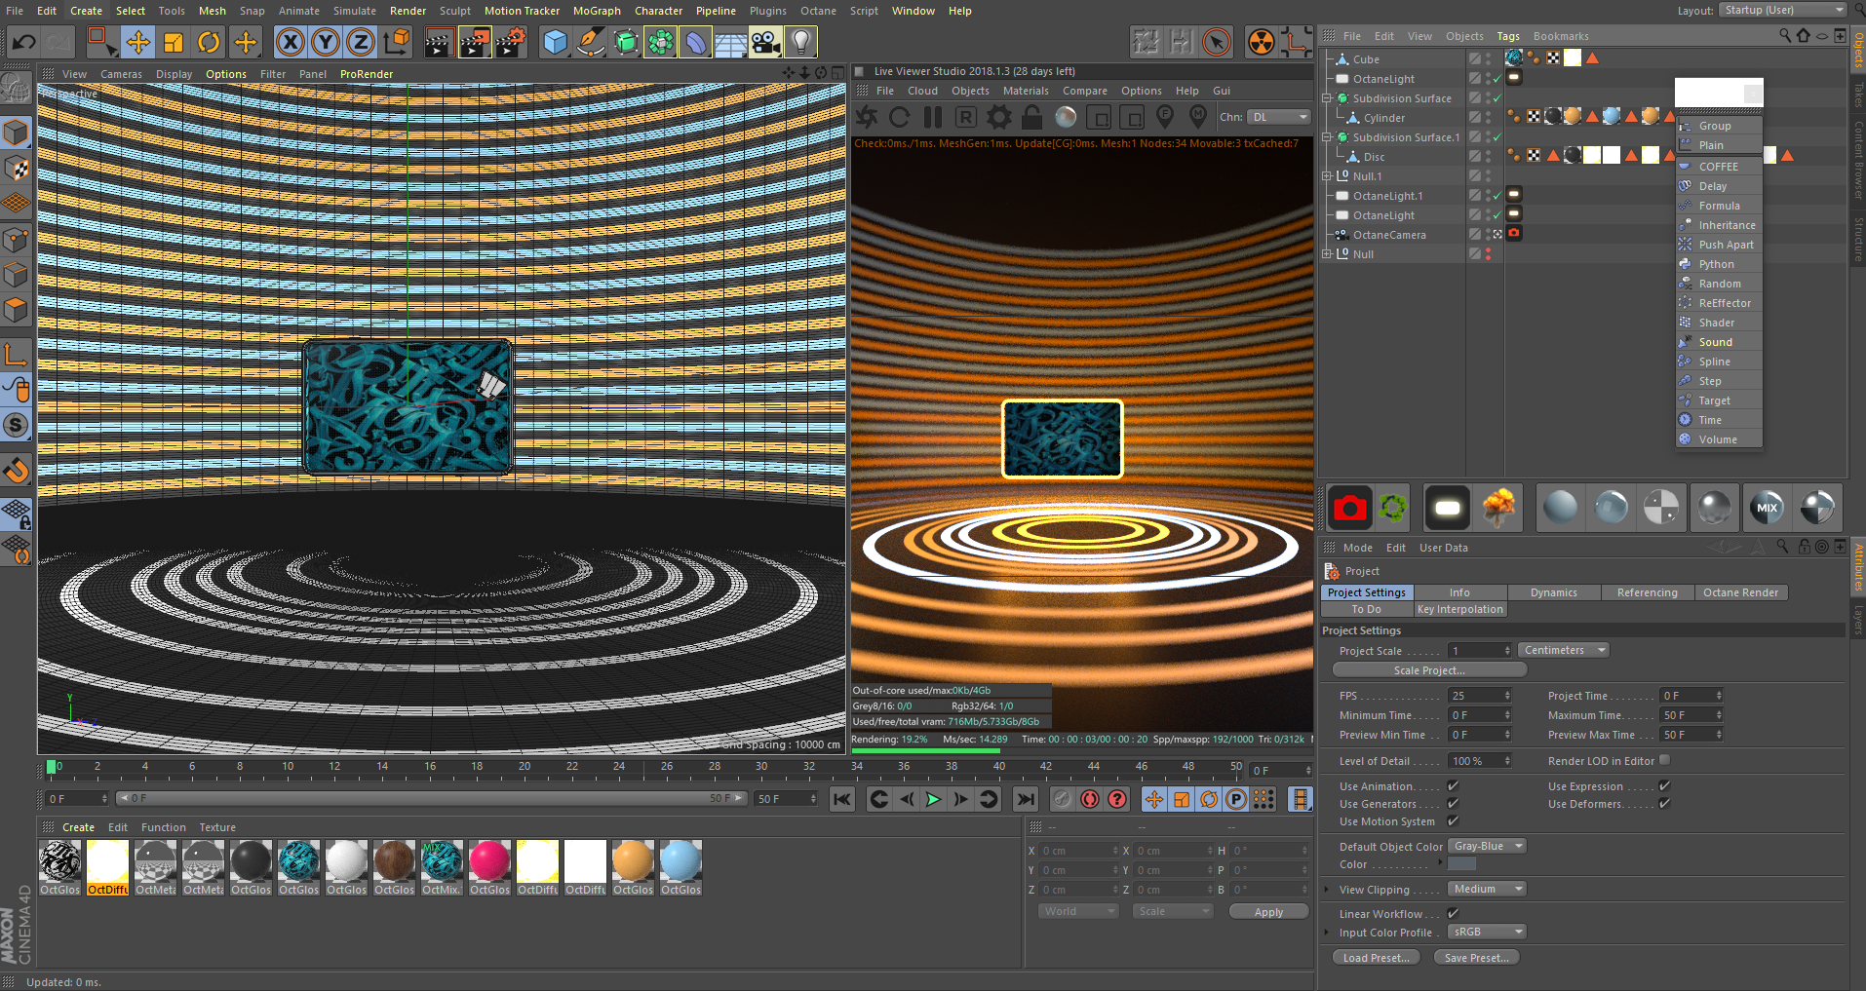Add a Cube primitive from the toolbar

pyautogui.click(x=555, y=42)
